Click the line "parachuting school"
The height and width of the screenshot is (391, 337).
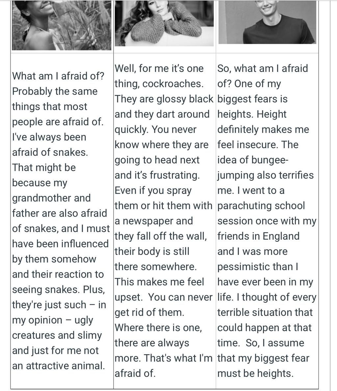[261, 205]
